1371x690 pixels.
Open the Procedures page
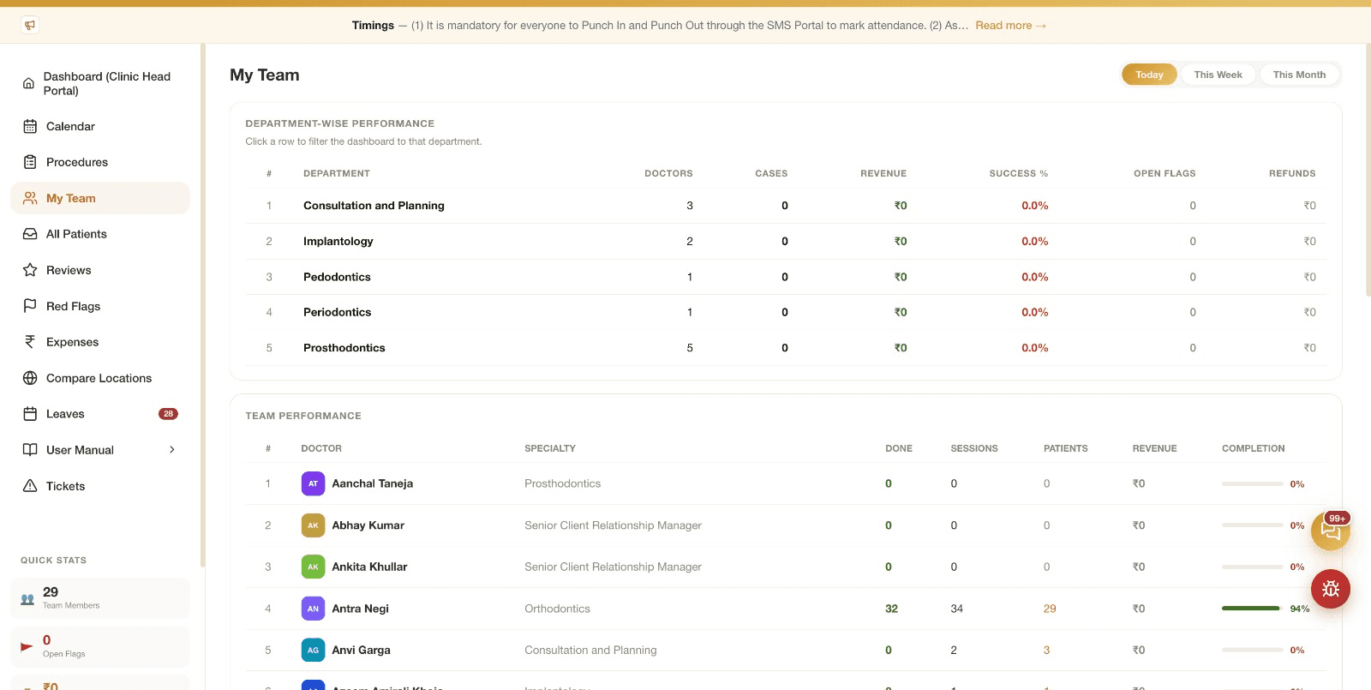tap(100, 162)
